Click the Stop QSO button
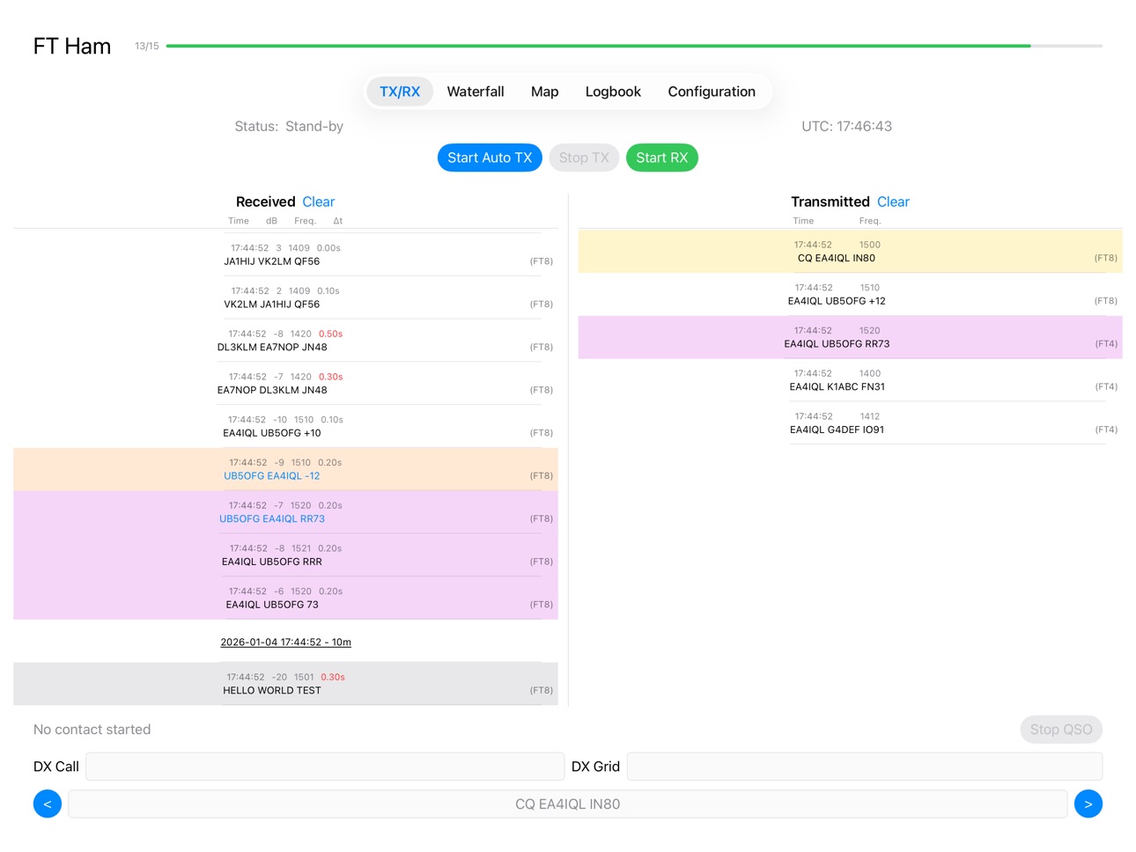 [x=1061, y=730]
